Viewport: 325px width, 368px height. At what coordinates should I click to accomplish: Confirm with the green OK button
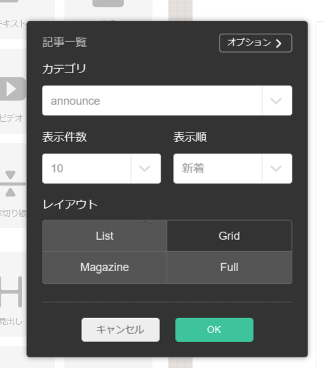point(214,330)
